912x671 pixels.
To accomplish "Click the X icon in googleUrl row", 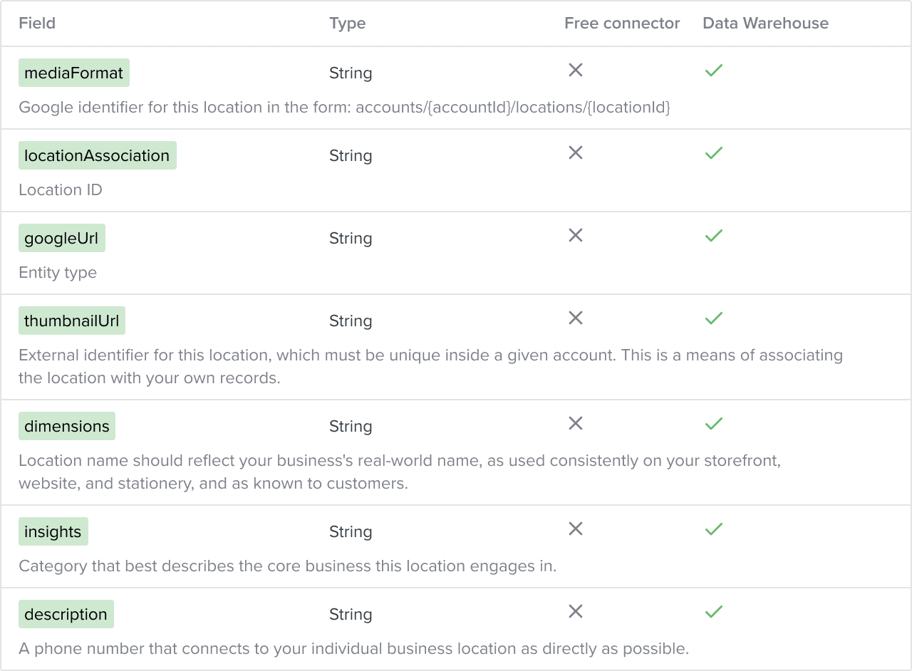I will coord(576,235).
